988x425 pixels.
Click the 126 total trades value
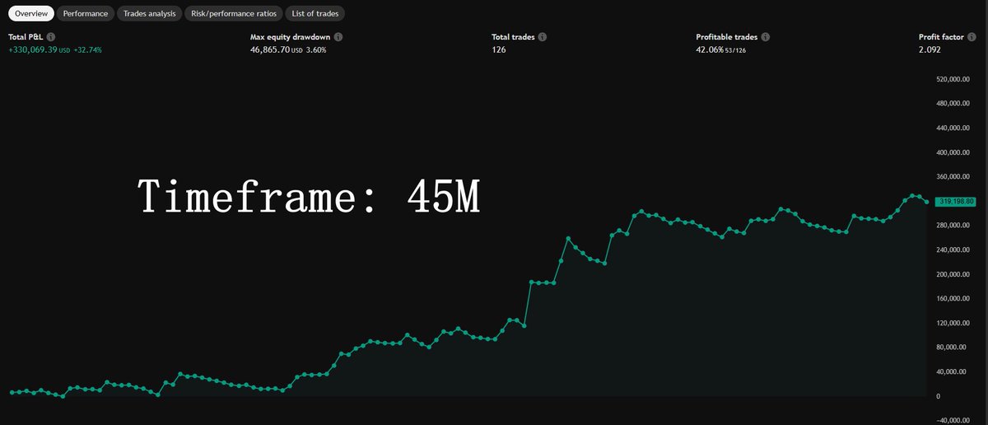click(x=499, y=50)
